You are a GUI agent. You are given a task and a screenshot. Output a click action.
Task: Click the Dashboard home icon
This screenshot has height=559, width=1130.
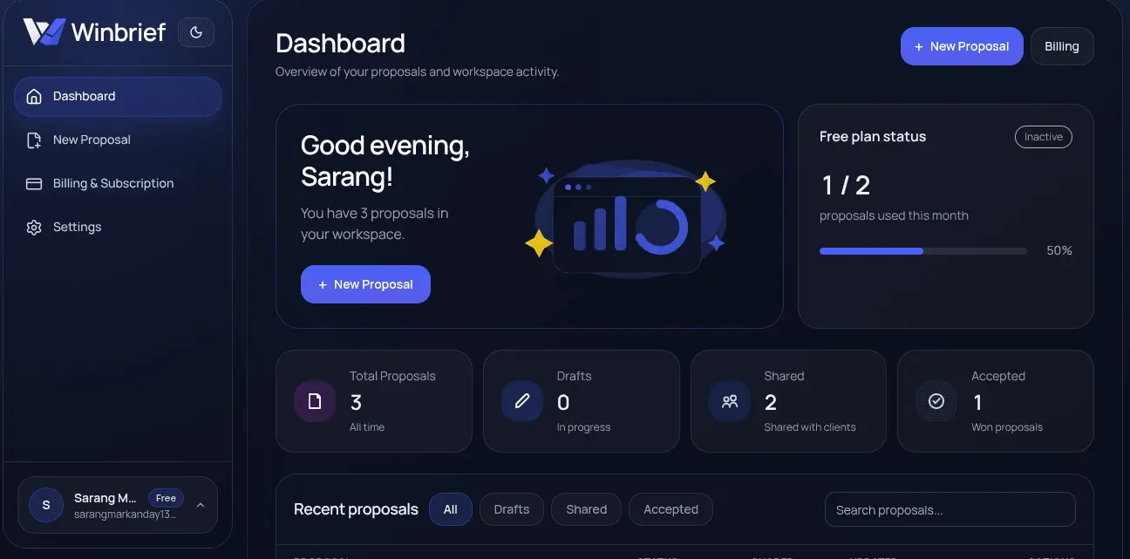point(34,96)
